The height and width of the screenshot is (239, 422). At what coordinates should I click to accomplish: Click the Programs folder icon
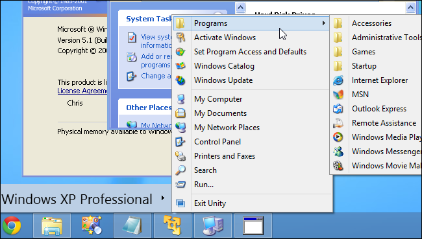[x=180, y=23]
